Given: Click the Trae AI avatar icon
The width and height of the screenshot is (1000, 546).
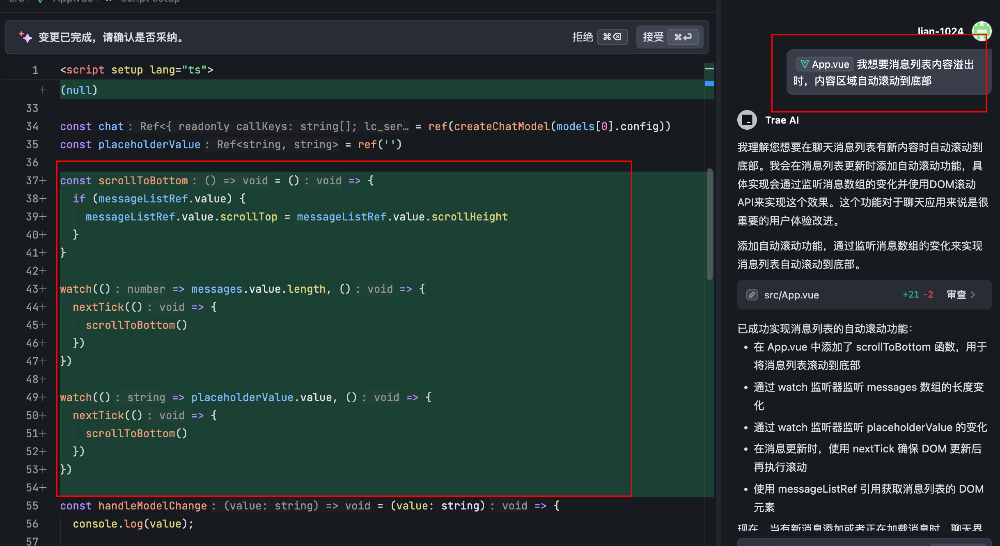Looking at the screenshot, I should 747,120.
